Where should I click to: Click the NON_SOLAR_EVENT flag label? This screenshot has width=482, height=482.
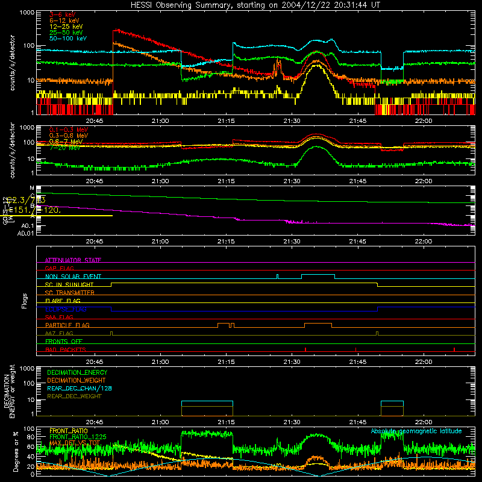coord(73,276)
